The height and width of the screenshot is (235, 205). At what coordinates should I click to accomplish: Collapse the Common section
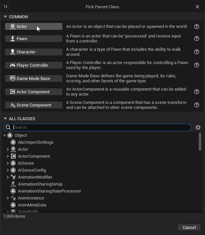click(5, 17)
